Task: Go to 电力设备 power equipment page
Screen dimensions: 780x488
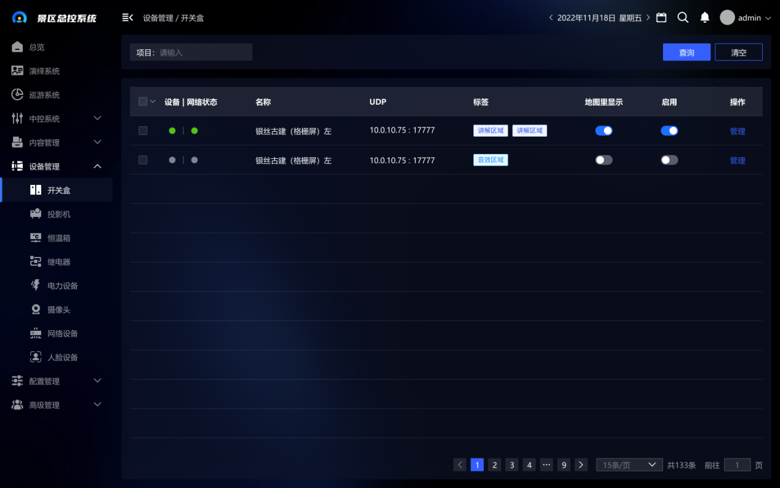Action: 62,286
